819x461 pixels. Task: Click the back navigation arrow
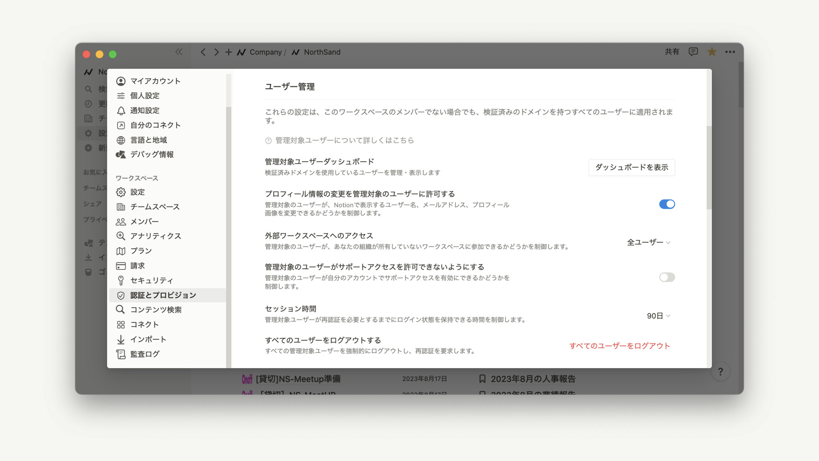pyautogui.click(x=203, y=52)
